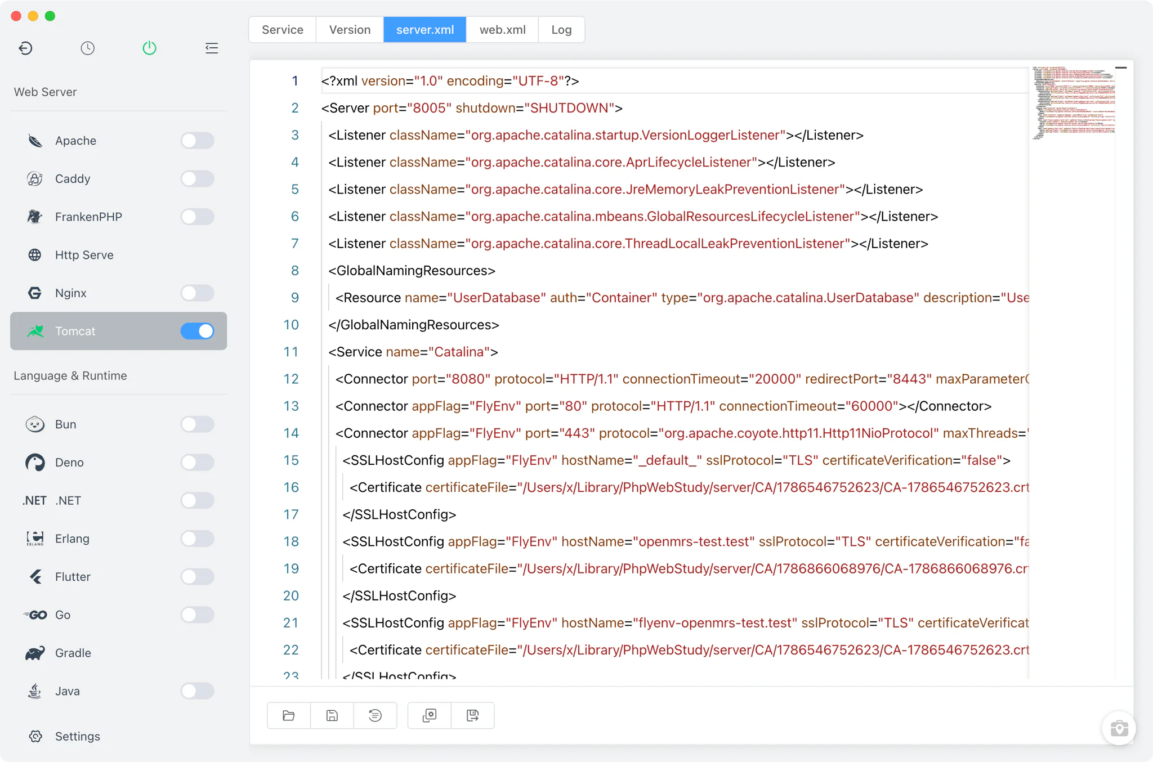Select Tomcat label in sidebar
1153x762 pixels.
(75, 331)
